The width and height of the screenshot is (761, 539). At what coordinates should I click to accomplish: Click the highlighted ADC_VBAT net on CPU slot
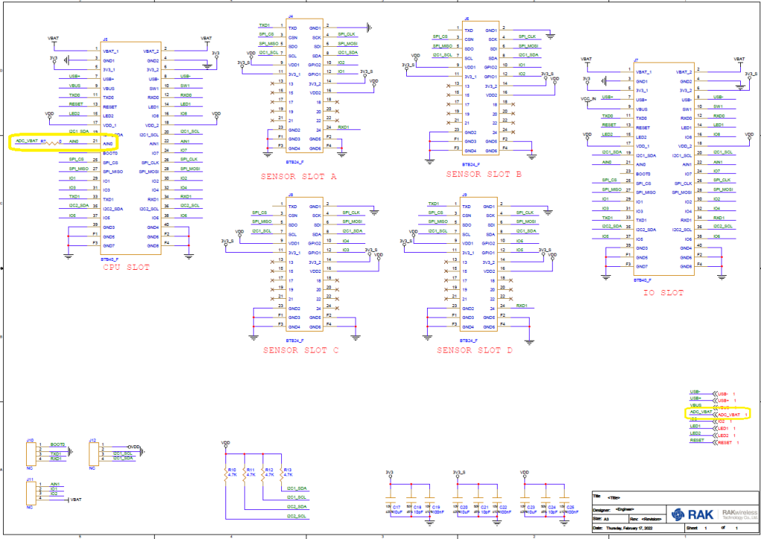pyautogui.click(x=27, y=141)
